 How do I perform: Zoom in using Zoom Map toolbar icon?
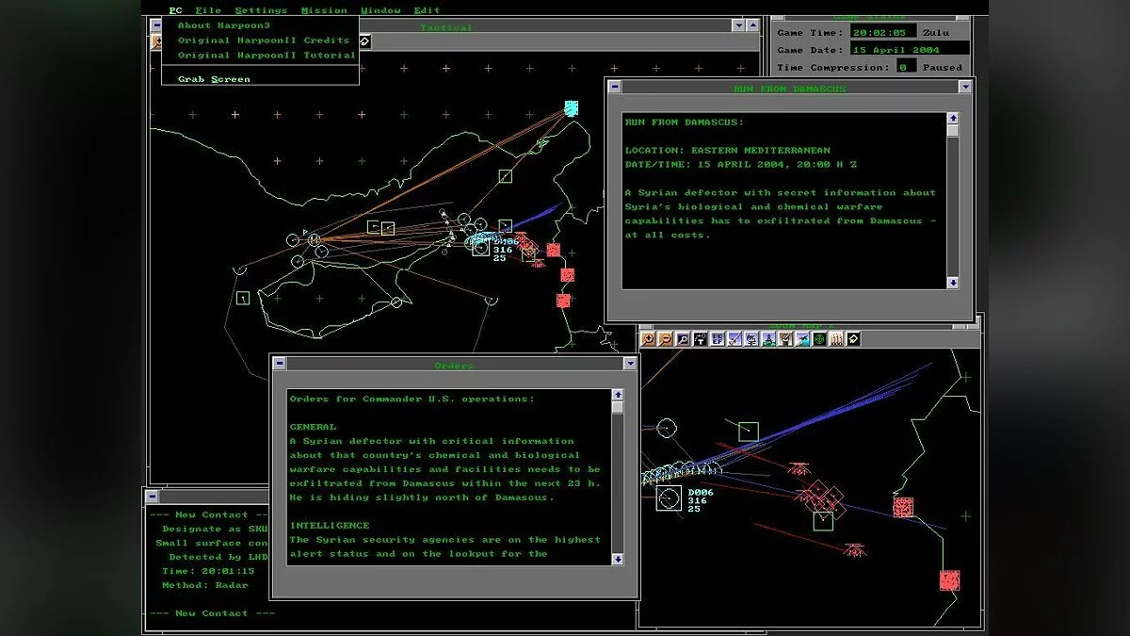[648, 339]
